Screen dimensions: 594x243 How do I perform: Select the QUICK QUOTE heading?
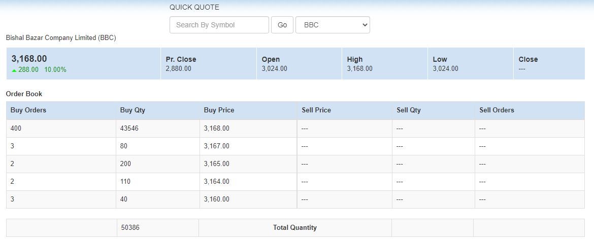[194, 7]
